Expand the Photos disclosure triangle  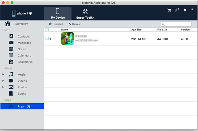pyautogui.click(x=3, y=87)
